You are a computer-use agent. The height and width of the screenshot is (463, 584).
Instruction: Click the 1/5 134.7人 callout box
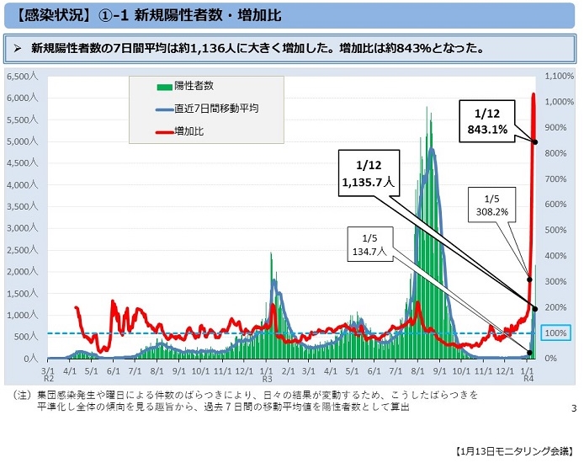click(x=370, y=244)
